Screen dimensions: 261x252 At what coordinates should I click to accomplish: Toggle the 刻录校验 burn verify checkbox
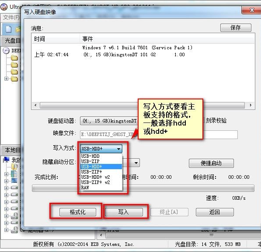[x=203, y=120]
